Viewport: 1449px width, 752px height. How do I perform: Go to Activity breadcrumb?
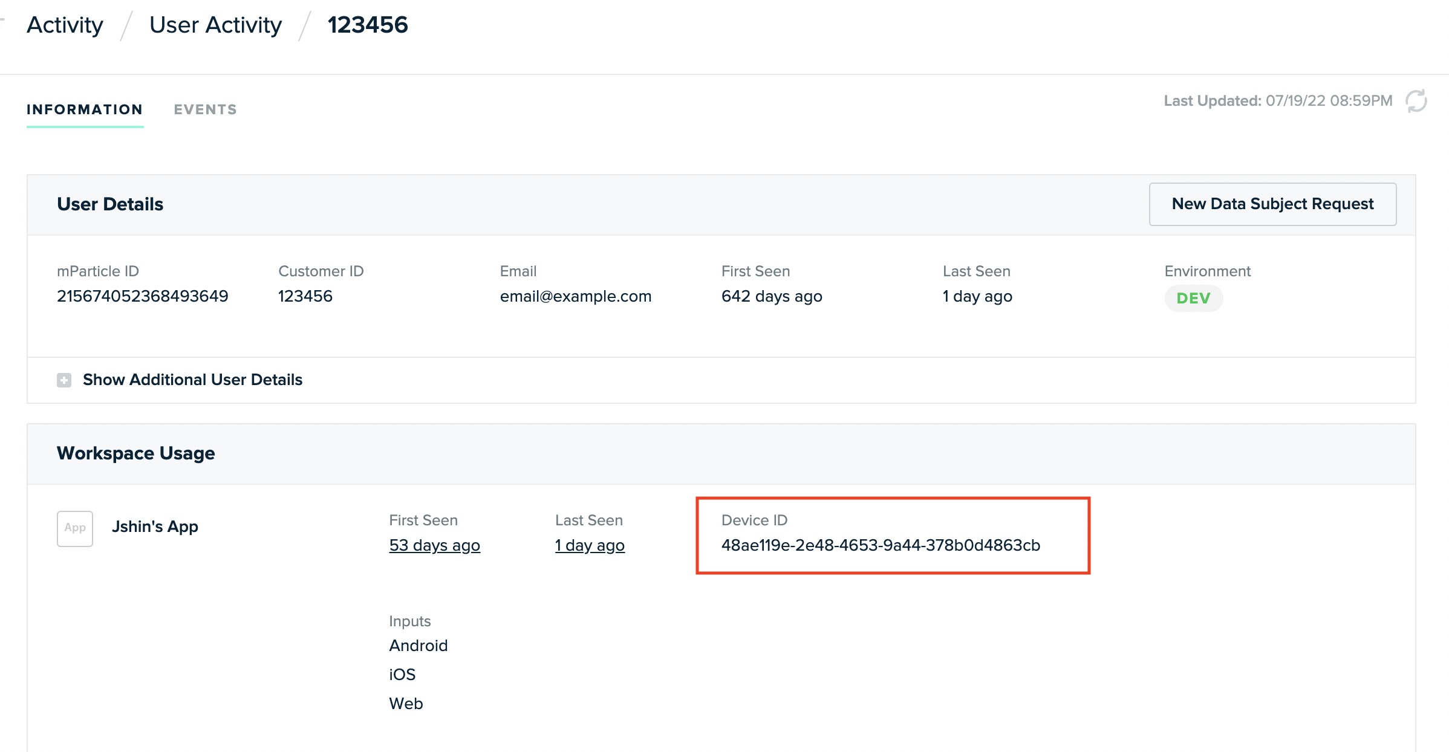coord(65,25)
